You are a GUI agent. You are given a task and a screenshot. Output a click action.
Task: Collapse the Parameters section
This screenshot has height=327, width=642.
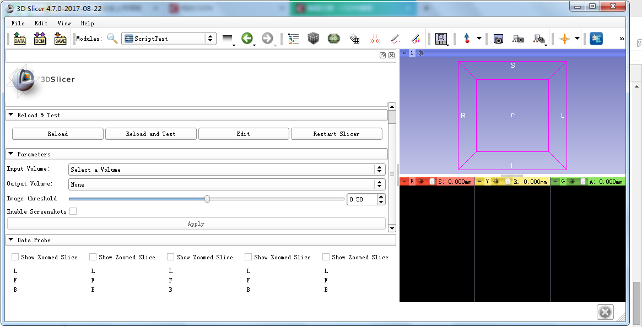196,154
